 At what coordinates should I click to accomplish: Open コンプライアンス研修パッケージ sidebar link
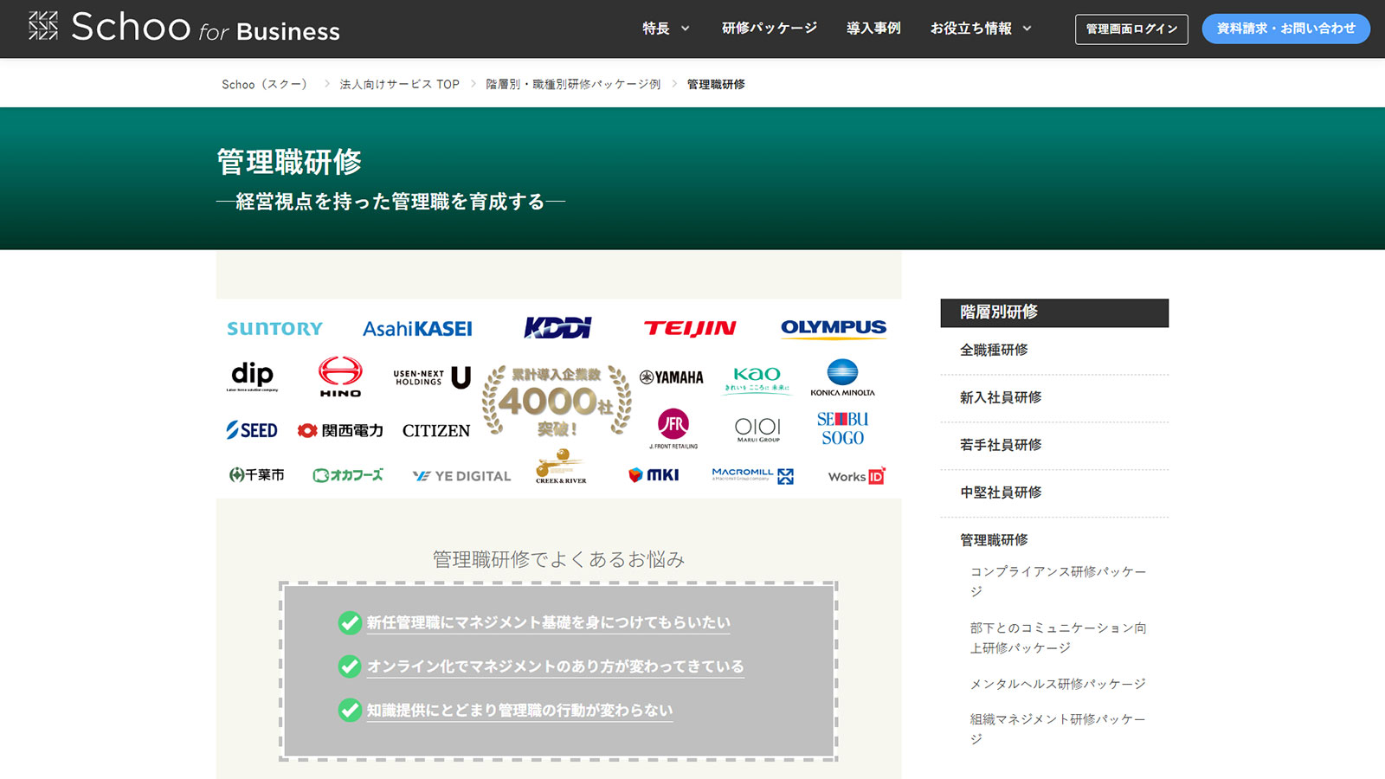(x=1058, y=582)
